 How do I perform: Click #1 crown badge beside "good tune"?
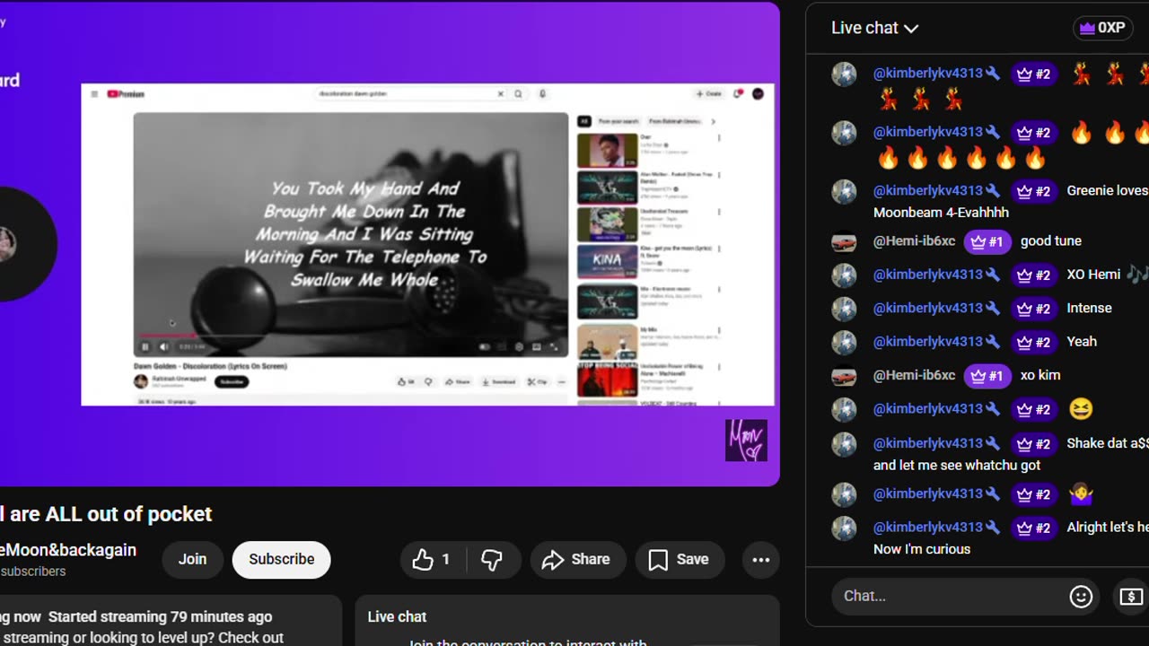(987, 241)
